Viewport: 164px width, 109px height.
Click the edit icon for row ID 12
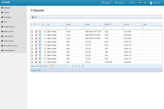coord(32,32)
